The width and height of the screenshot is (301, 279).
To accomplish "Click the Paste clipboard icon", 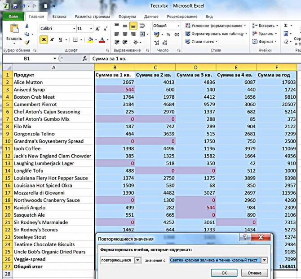I will tap(14, 29).
